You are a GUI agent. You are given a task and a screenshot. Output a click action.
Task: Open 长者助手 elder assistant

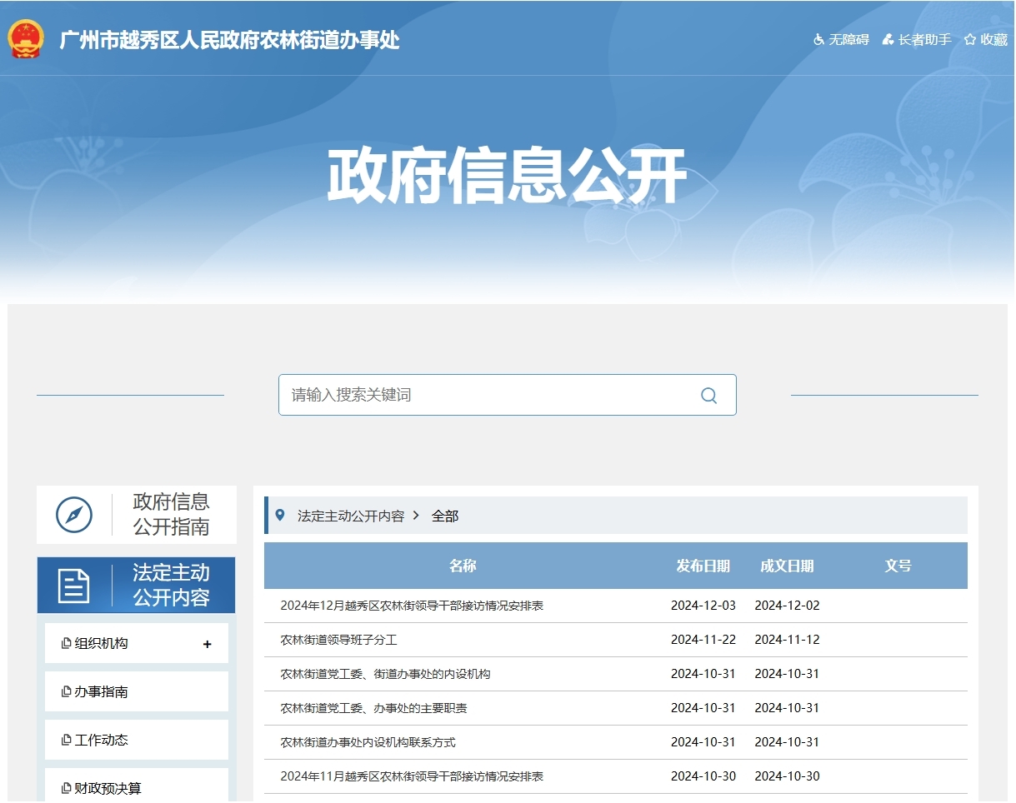[917, 39]
